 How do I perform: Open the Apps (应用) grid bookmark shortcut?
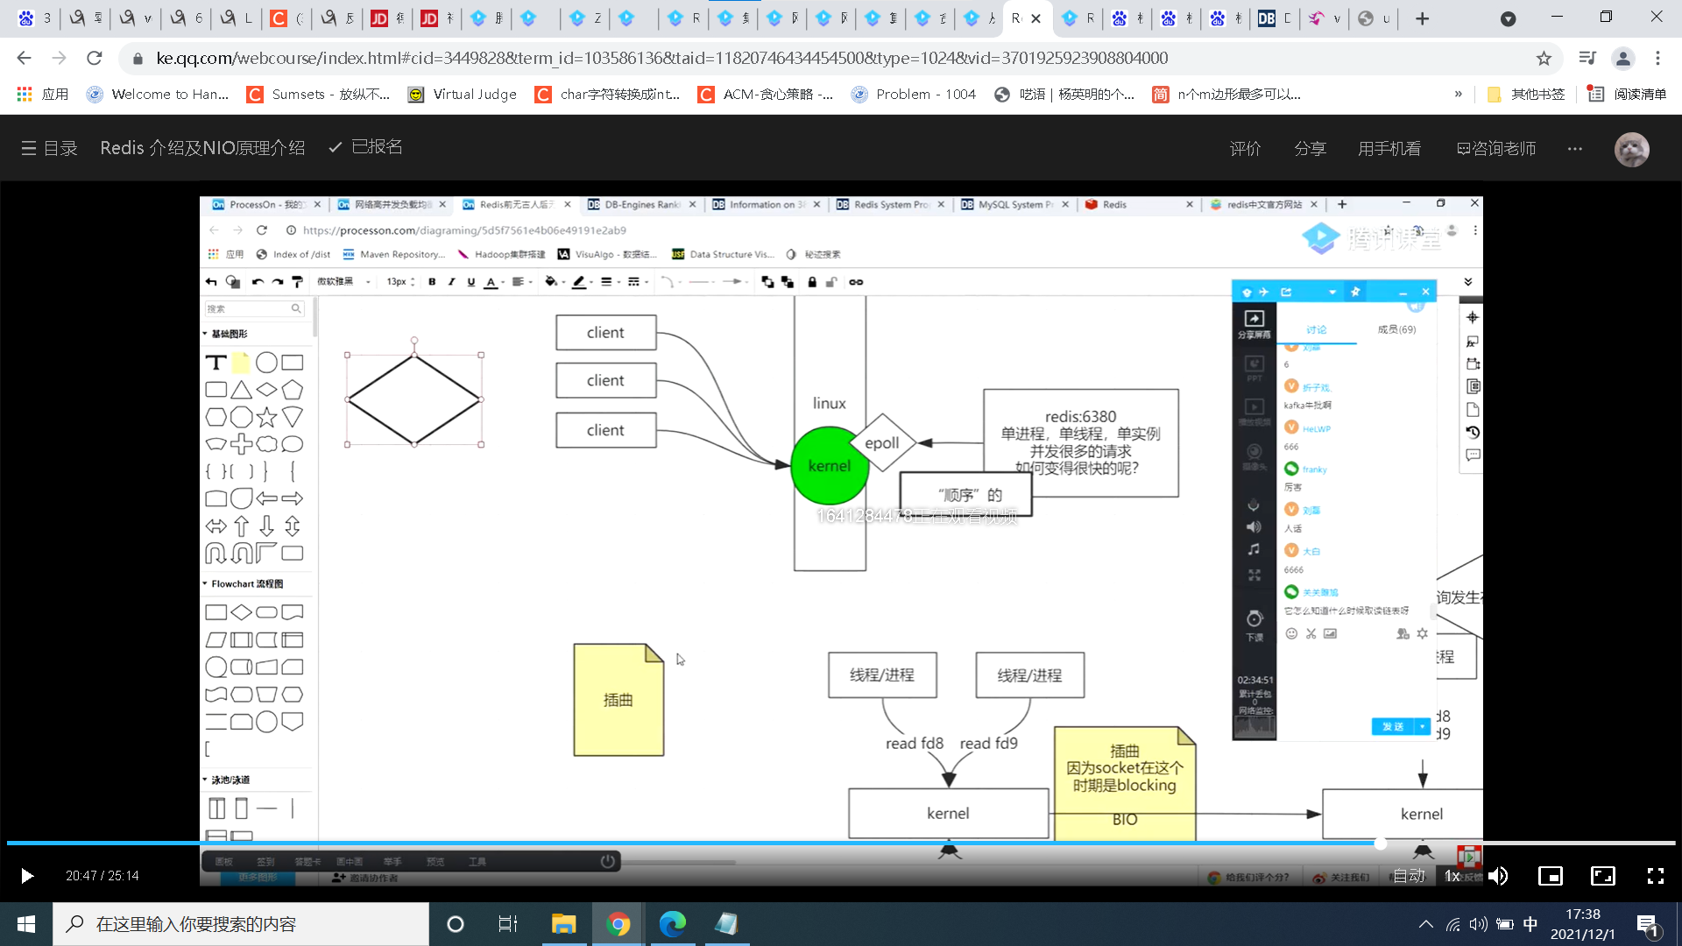[42, 94]
